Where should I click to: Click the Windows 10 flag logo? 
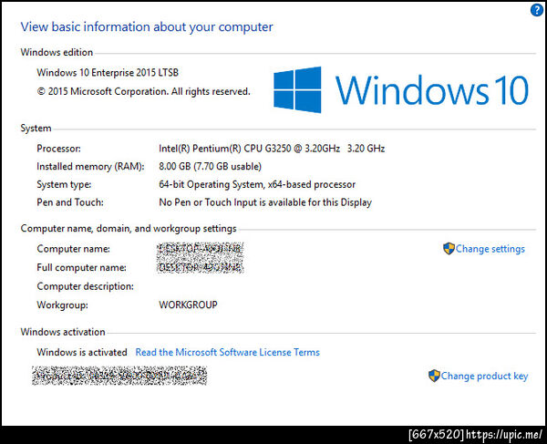[x=297, y=90]
